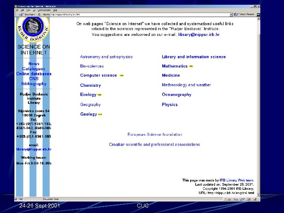Click the library email link in the intro text
The width and height of the screenshot is (284, 213).
pos(199,35)
